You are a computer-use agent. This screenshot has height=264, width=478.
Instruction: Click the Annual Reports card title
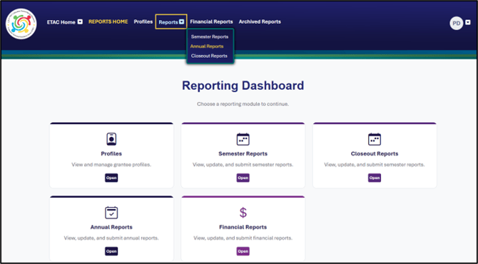[111, 227]
